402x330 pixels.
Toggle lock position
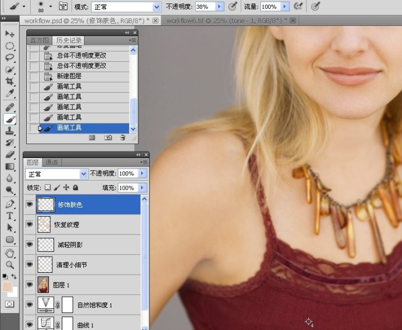[x=66, y=187]
